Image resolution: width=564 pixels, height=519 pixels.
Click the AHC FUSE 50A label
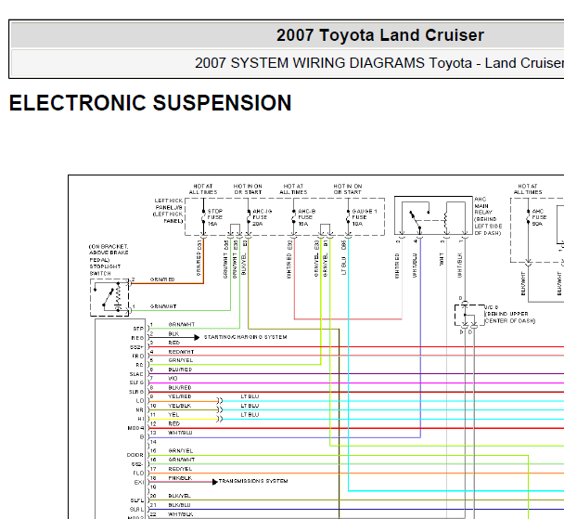(x=539, y=217)
